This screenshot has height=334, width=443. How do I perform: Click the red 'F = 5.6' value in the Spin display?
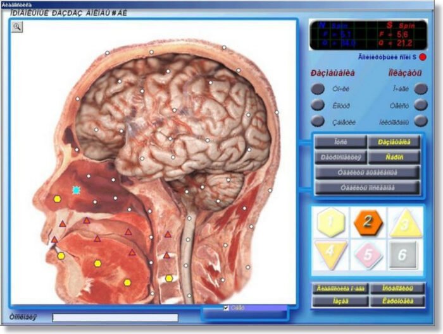coord(394,35)
